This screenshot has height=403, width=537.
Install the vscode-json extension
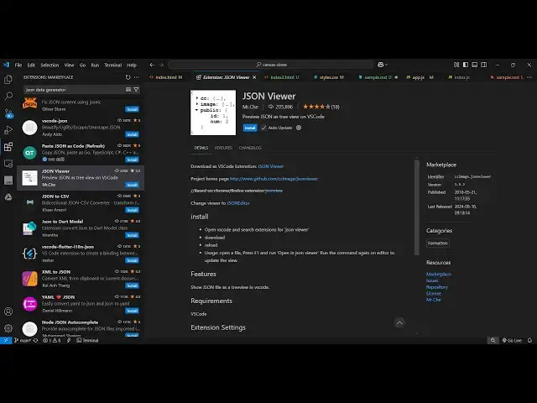132,134
